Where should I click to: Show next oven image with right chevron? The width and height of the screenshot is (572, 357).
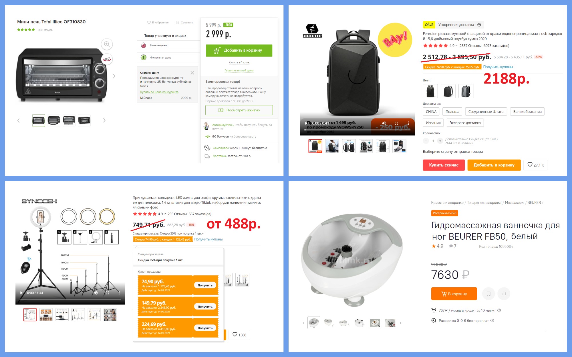[114, 76]
